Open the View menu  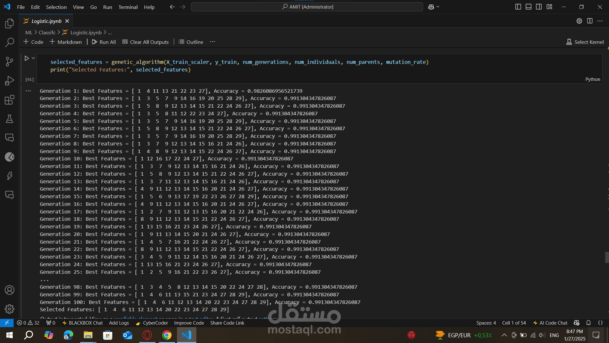(78, 7)
